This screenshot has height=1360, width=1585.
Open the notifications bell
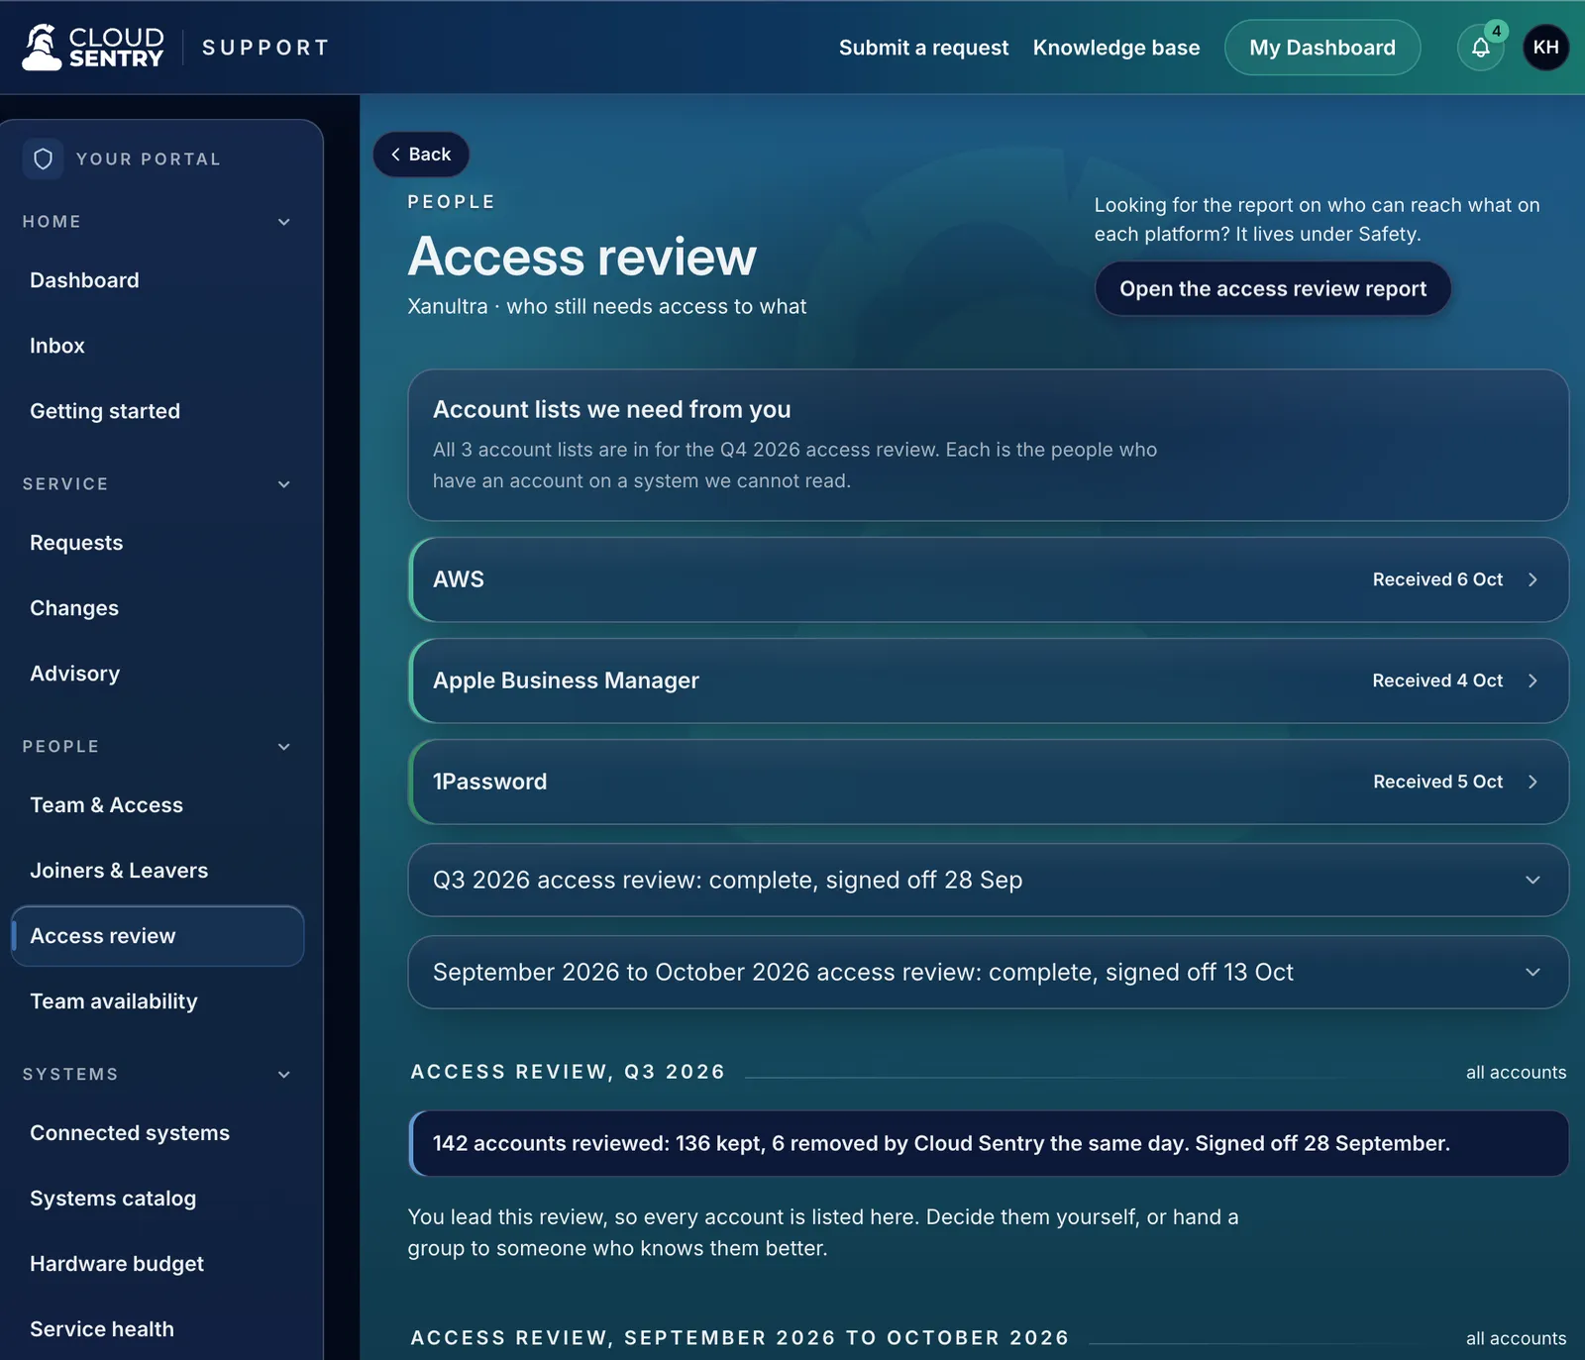[x=1480, y=48]
